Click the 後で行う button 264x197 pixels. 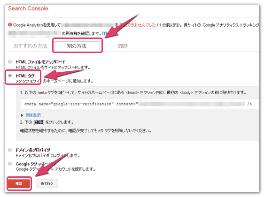pyautogui.click(x=47, y=183)
